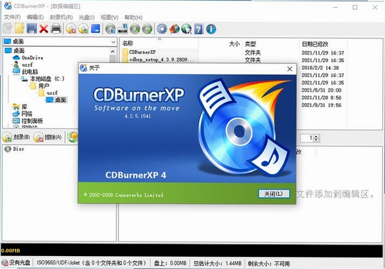Open the 光盘(I) menu
385x269 pixels.
[x=87, y=17]
